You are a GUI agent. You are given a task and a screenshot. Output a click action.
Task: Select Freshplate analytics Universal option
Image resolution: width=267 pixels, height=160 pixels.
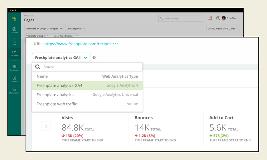87,94
